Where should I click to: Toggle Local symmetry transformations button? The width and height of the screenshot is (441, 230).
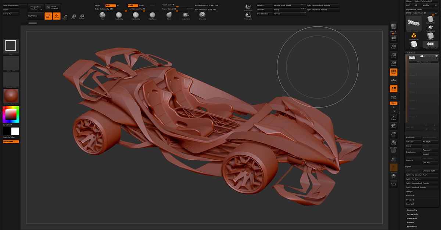point(393,89)
